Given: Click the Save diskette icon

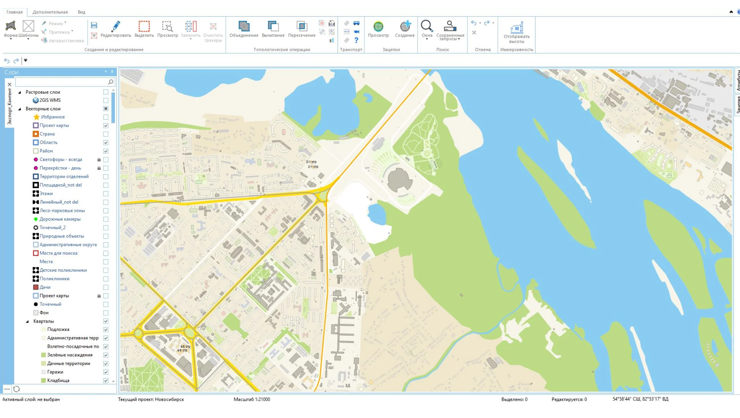Looking at the screenshot, I should 94,25.
